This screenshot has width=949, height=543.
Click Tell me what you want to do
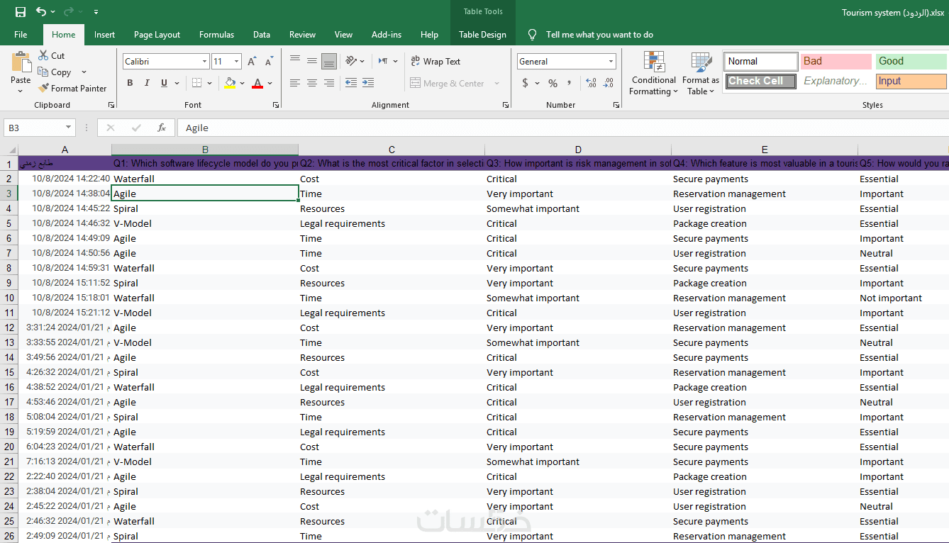coord(599,35)
